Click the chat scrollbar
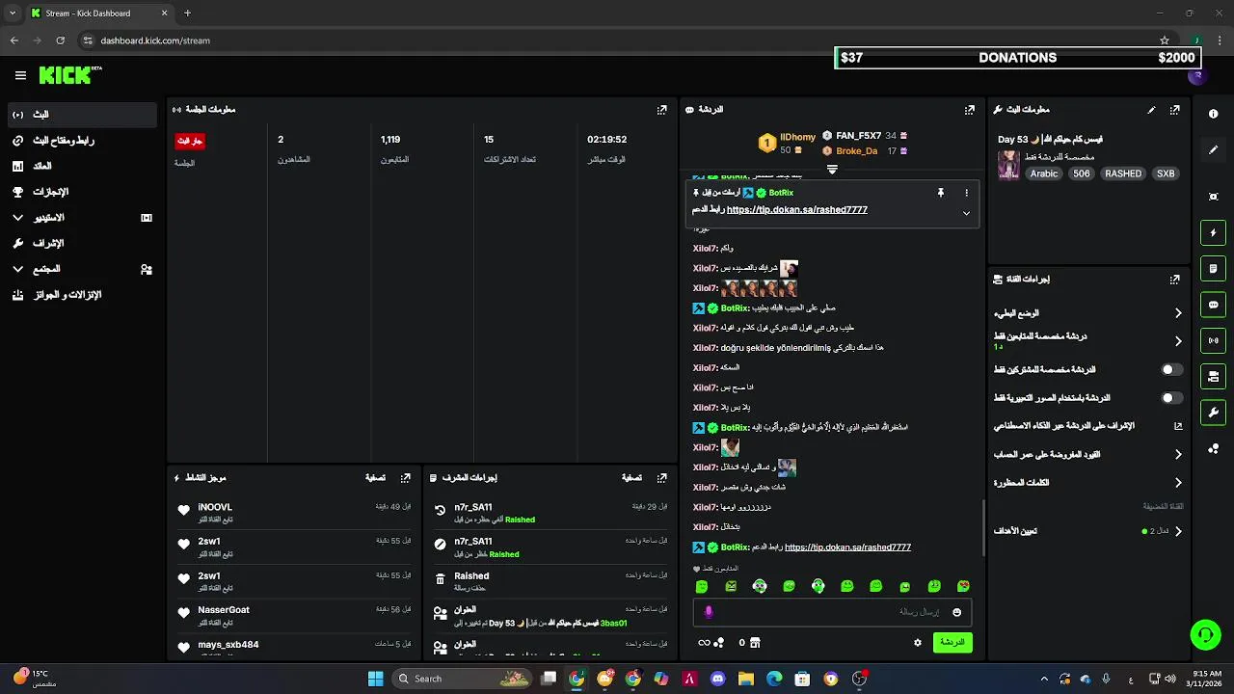The width and height of the screenshot is (1234, 694). [983, 526]
